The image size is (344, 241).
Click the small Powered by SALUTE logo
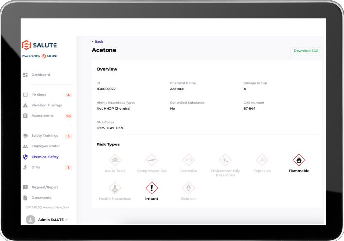(49, 56)
